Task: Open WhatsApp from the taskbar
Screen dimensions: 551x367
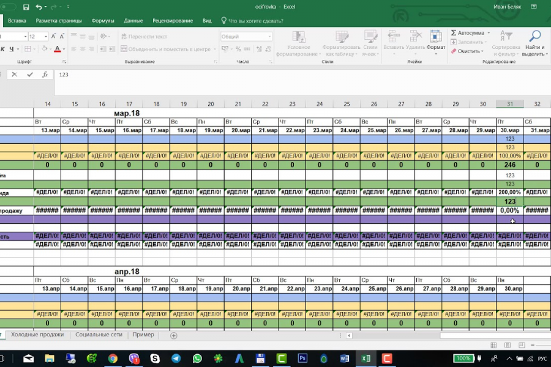Action: point(197,358)
